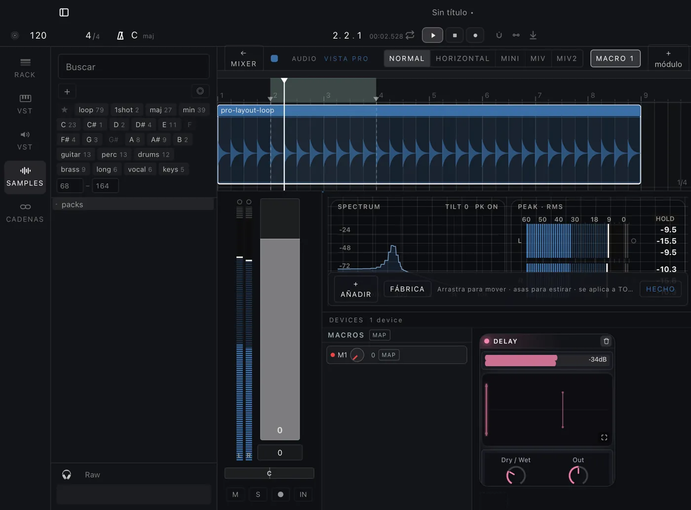
Task: Adjust the channel volume fader
Action: point(280,319)
